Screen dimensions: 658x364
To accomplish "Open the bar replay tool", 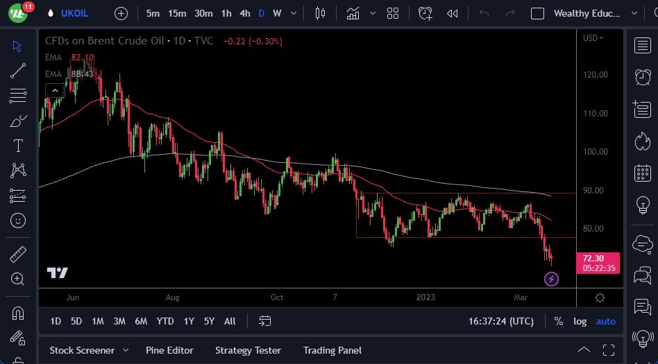I will coord(453,13).
